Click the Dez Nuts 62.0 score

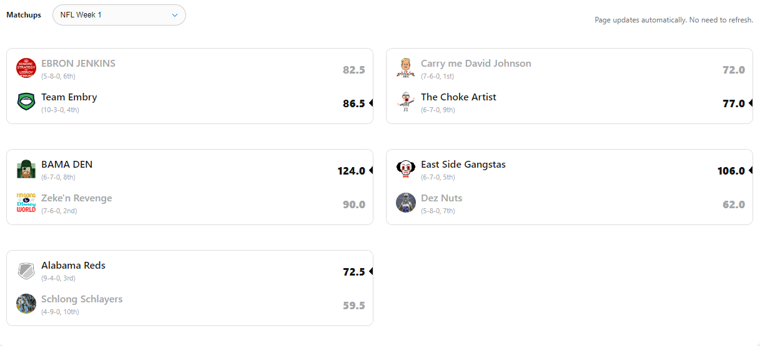(734, 204)
